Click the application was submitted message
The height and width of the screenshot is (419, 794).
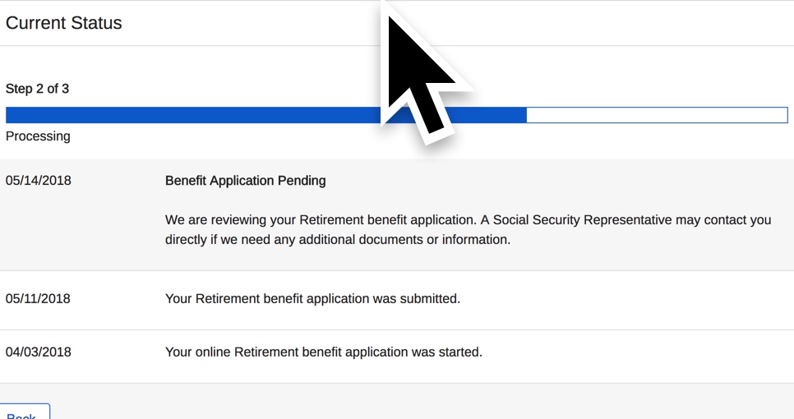312,298
